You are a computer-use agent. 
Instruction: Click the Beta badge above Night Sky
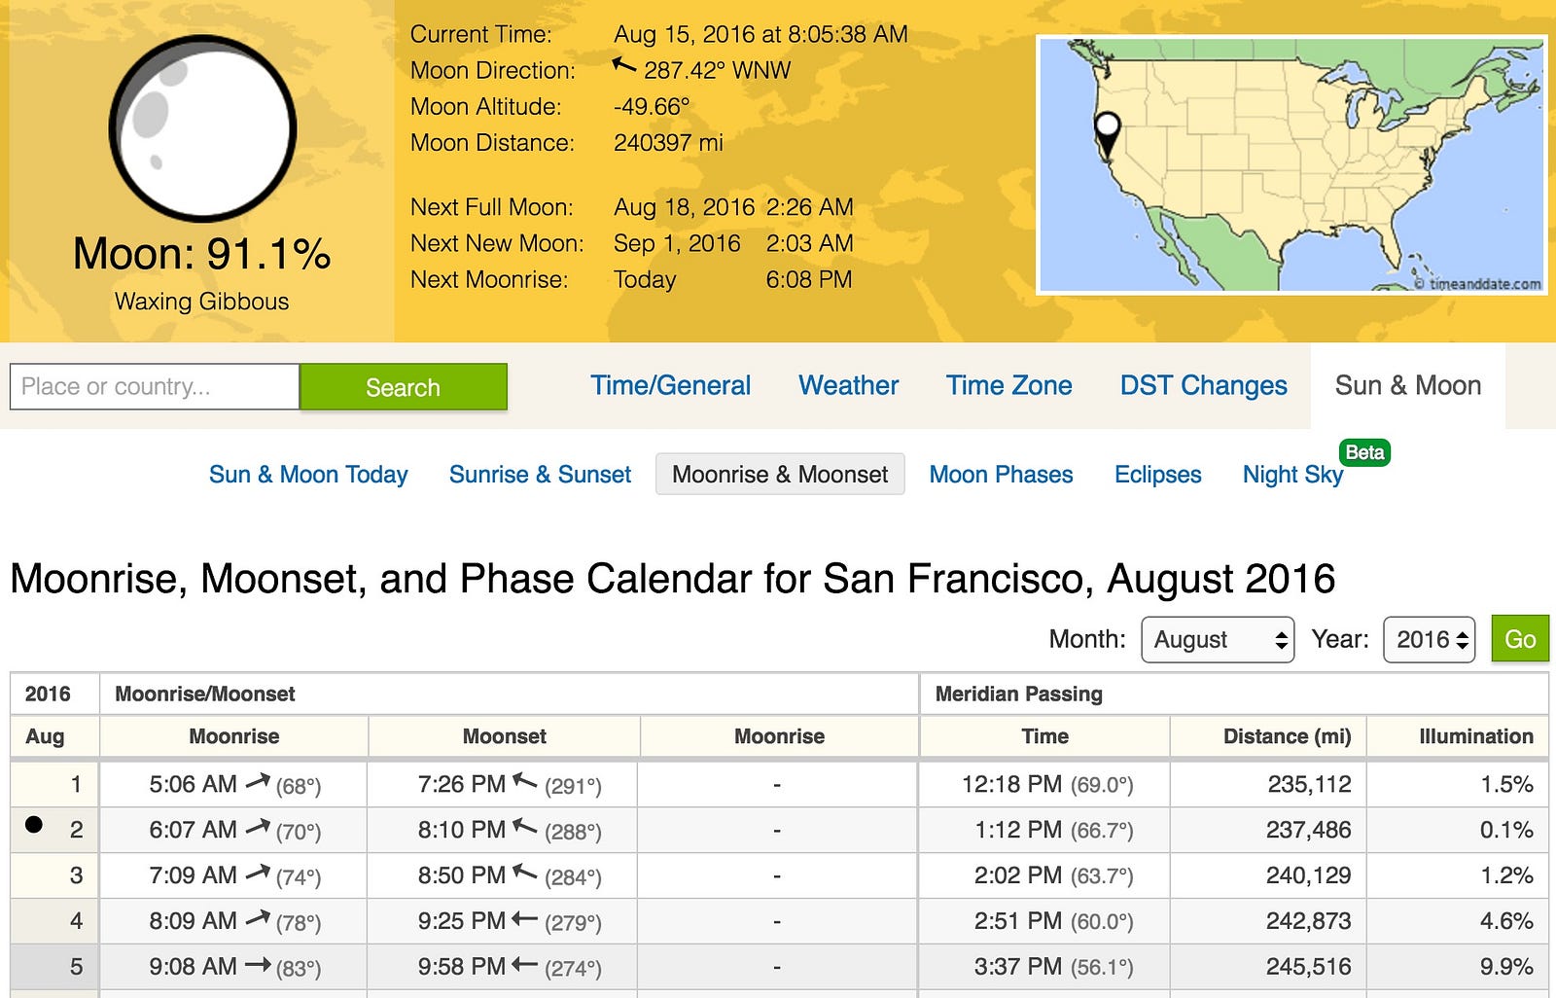[1364, 452]
